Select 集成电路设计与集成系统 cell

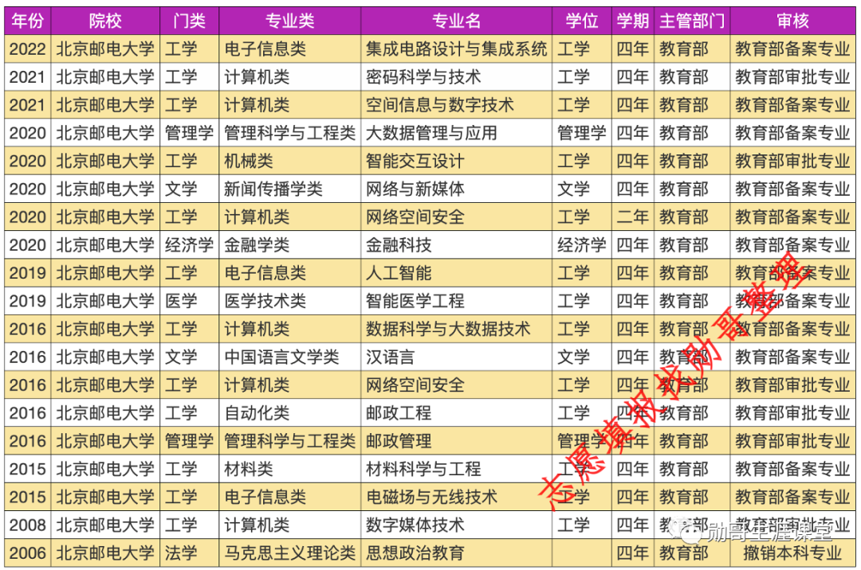456,49
